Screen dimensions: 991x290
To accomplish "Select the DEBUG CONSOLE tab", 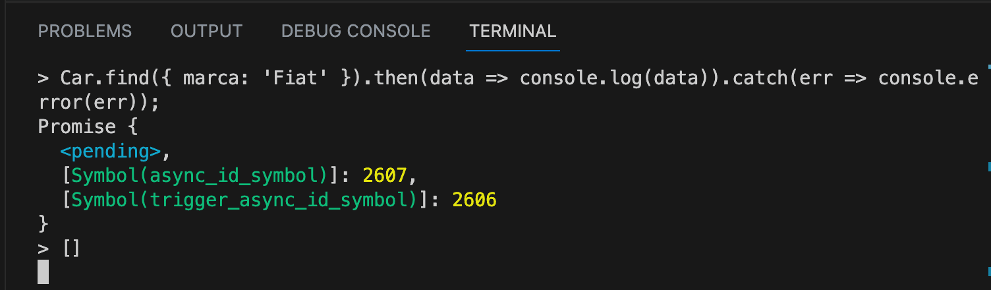I will [356, 31].
